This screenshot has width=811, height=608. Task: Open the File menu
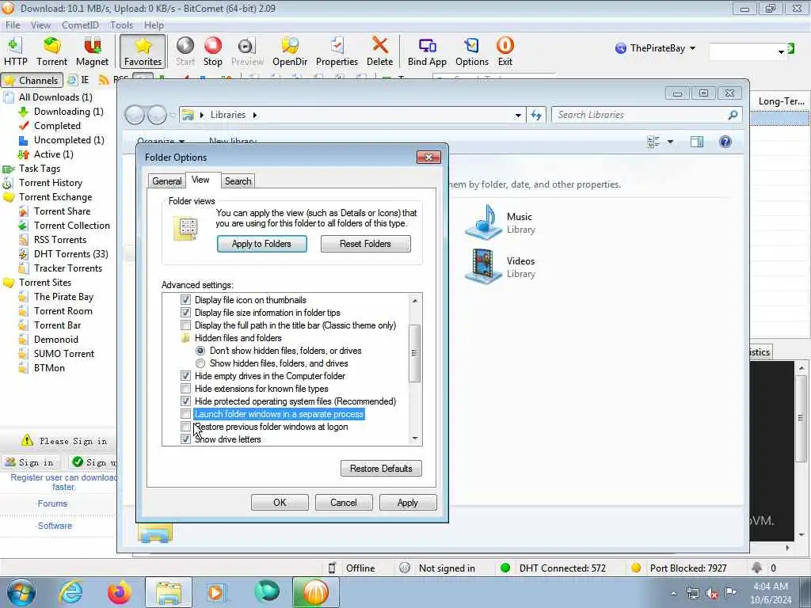[x=13, y=25]
